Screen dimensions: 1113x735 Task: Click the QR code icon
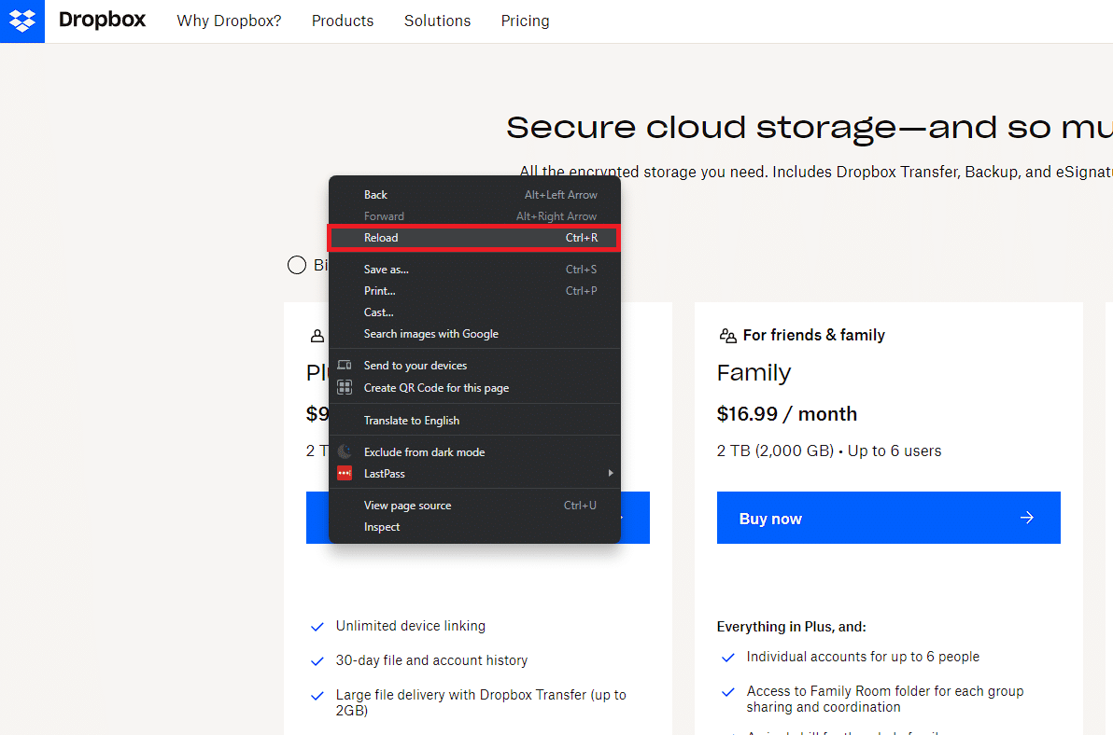coord(345,387)
